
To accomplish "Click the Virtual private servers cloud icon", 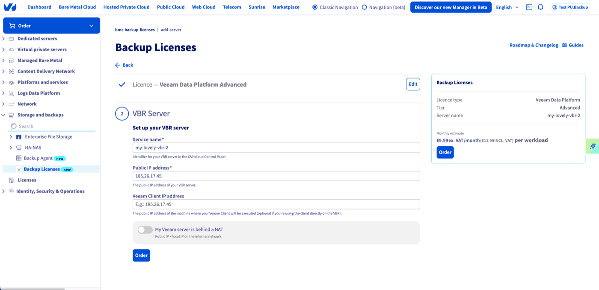I will pos(11,49).
